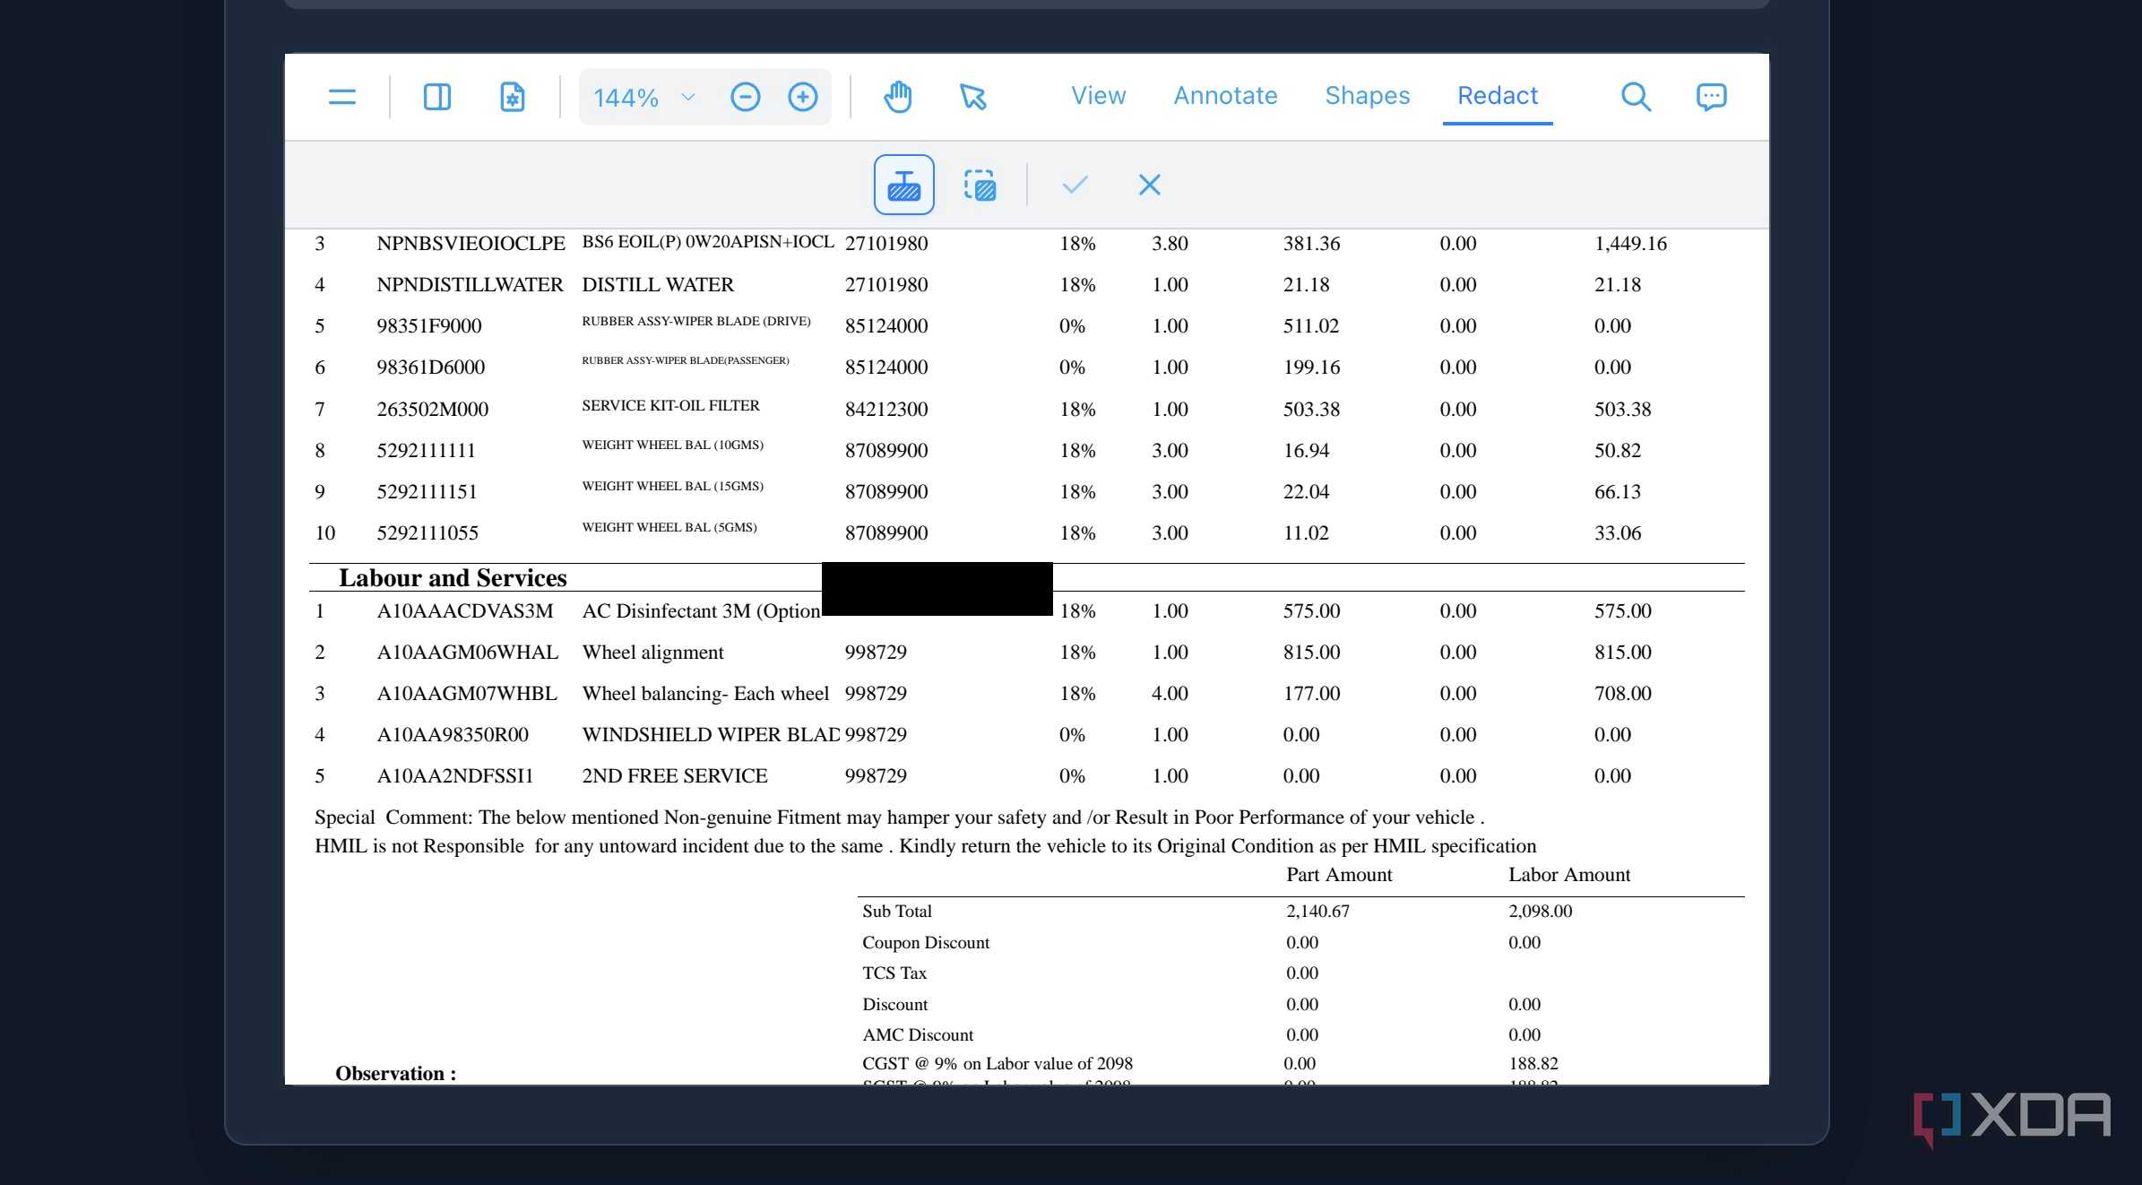Open the hamburger menu
The width and height of the screenshot is (2142, 1185).
(341, 96)
